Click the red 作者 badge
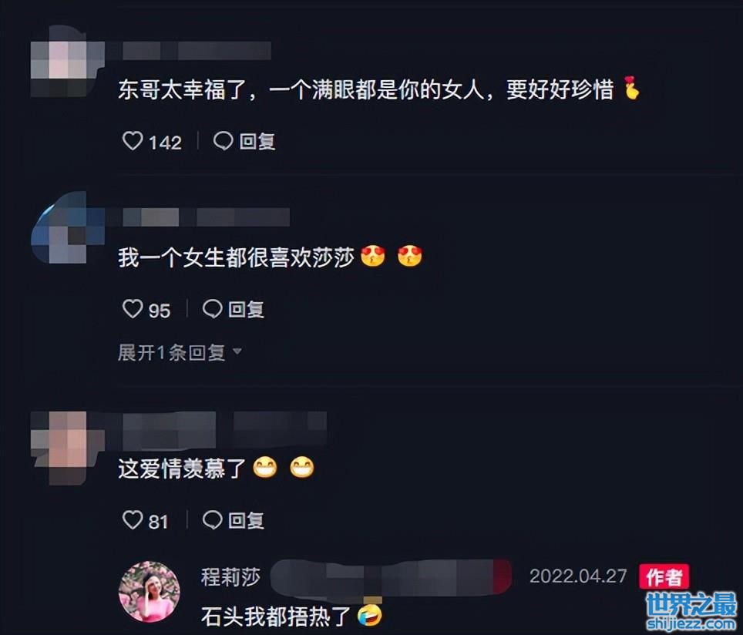Image resolution: width=743 pixels, height=635 pixels. pyautogui.click(x=664, y=576)
